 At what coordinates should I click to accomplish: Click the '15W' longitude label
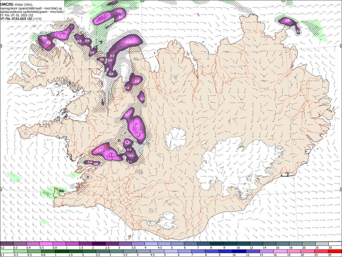pyautogui.click(x=283, y=1)
